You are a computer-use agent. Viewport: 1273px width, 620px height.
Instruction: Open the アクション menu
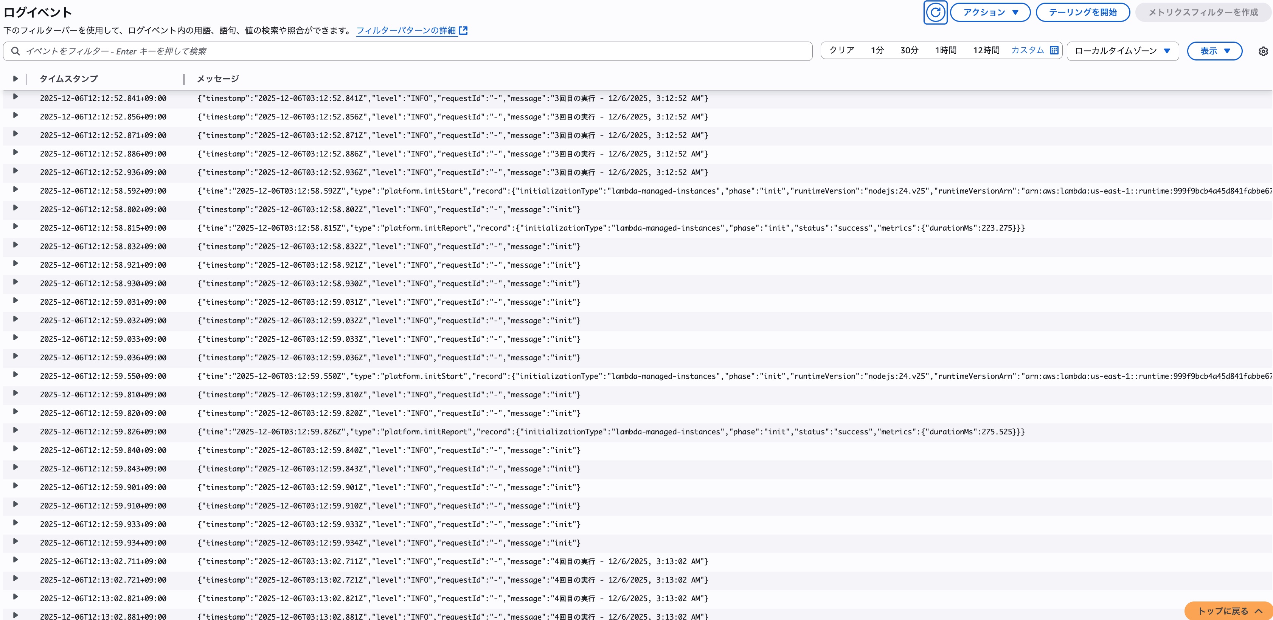click(990, 12)
